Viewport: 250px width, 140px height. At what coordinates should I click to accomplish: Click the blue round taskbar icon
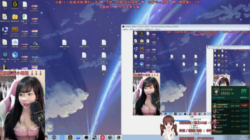(62, 137)
